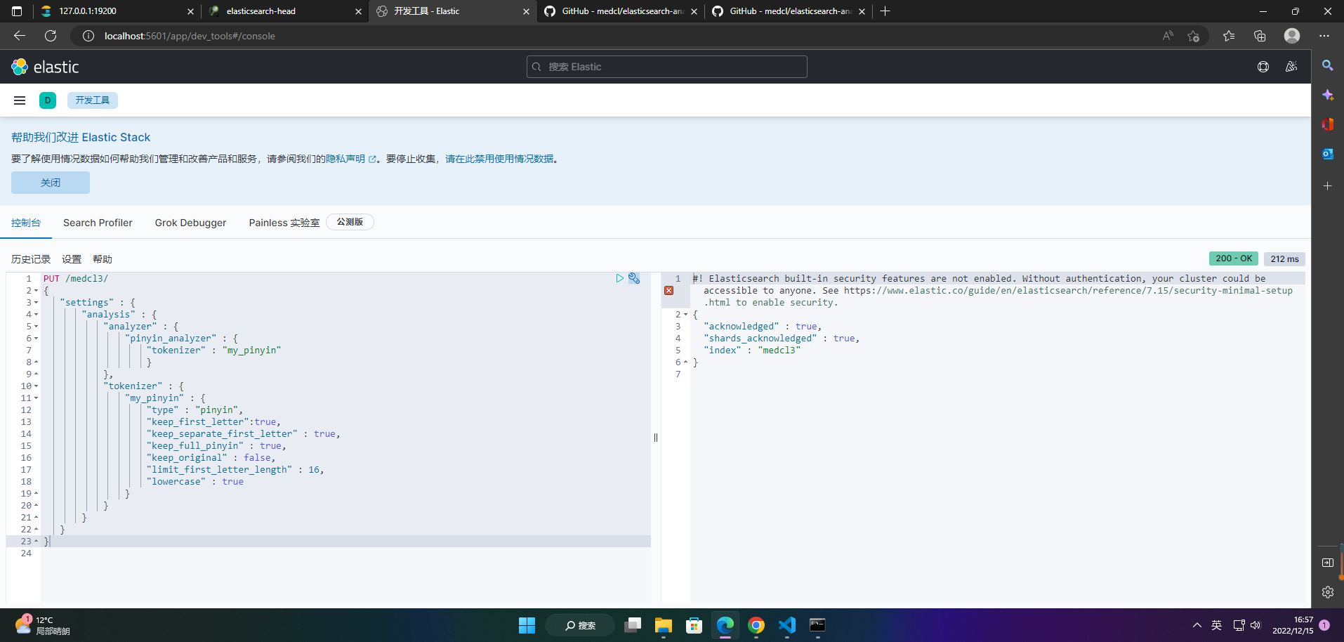1344x642 pixels.
Task: Click the 开发工具 breadcrumb
Action: point(93,100)
